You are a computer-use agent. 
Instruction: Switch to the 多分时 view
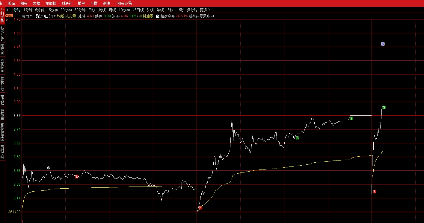[192, 10]
